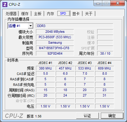
Task: Expand the 插槽 #1 slot dropdown arrow
Action: coord(30,26)
